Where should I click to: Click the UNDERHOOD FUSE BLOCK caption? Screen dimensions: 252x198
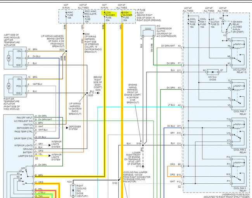pos(227,196)
